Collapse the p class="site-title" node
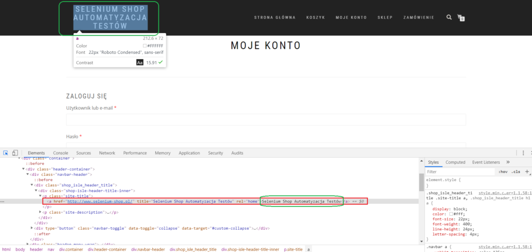532x252 pixels. coord(41,195)
